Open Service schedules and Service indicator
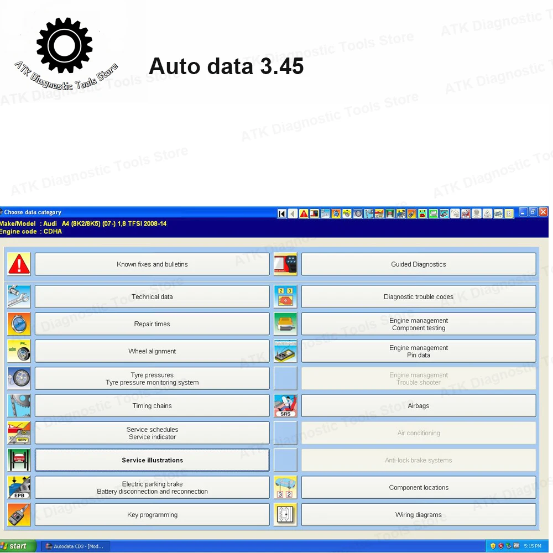 pyautogui.click(x=152, y=433)
